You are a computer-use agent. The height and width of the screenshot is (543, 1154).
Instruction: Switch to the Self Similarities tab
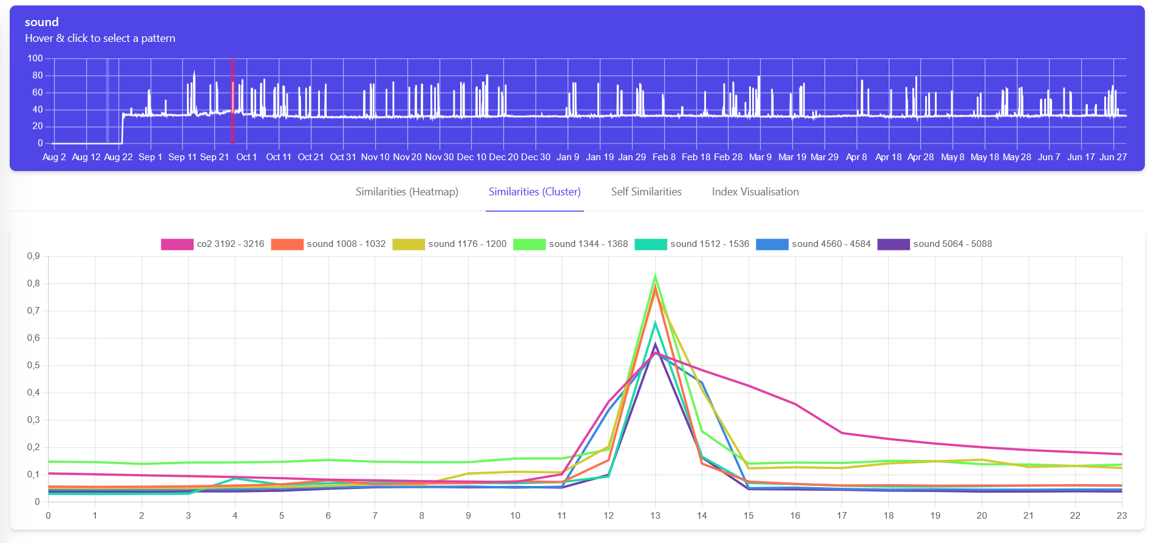[x=646, y=192]
